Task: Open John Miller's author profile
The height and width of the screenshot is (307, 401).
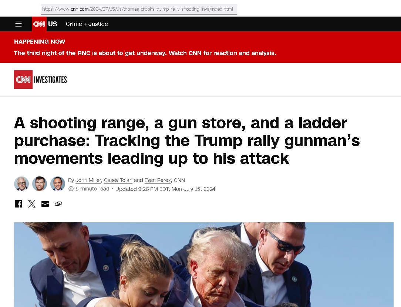Action: pyautogui.click(x=88, y=180)
